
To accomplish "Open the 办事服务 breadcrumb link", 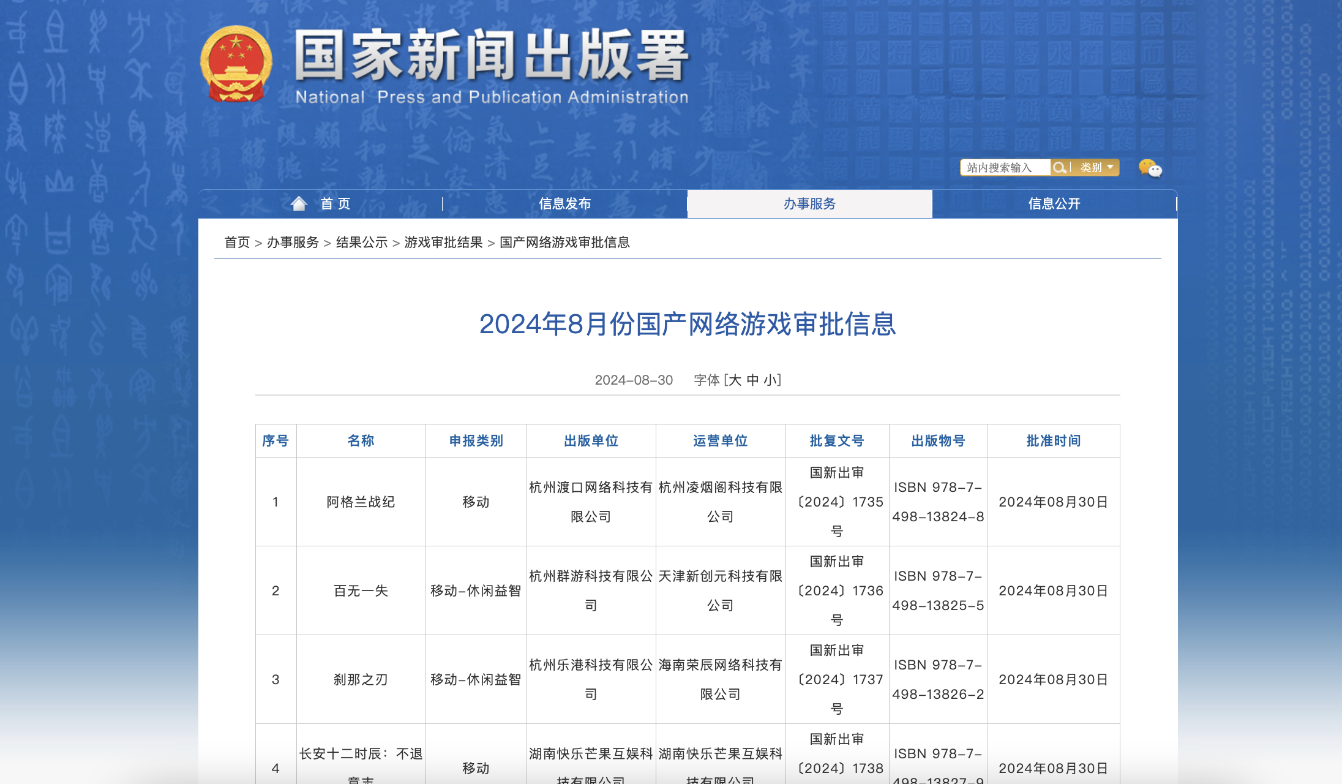I will (293, 243).
